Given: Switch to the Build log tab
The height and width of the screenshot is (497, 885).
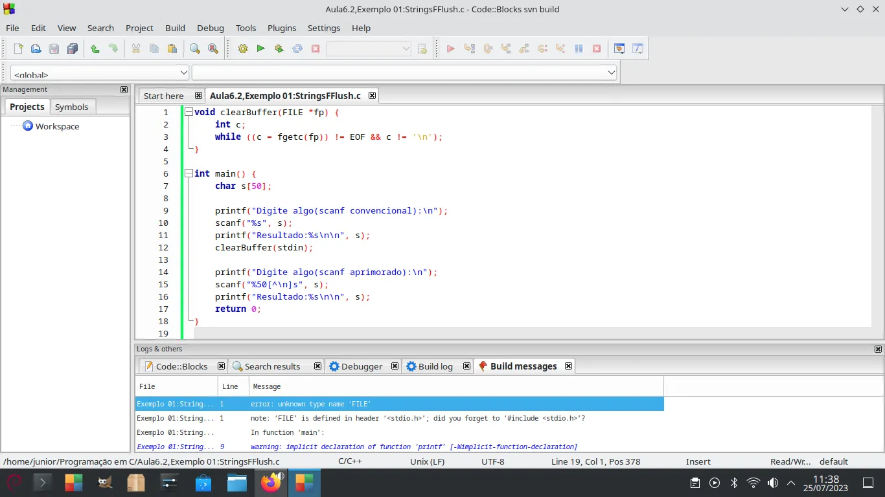Looking at the screenshot, I should pos(435,366).
